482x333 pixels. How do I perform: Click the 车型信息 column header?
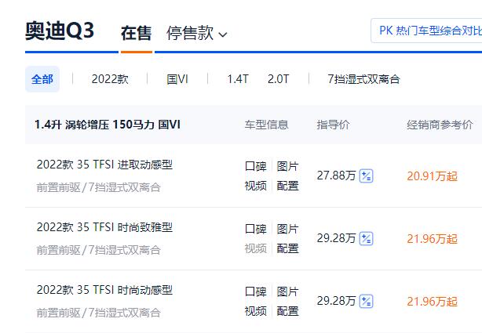coord(267,125)
